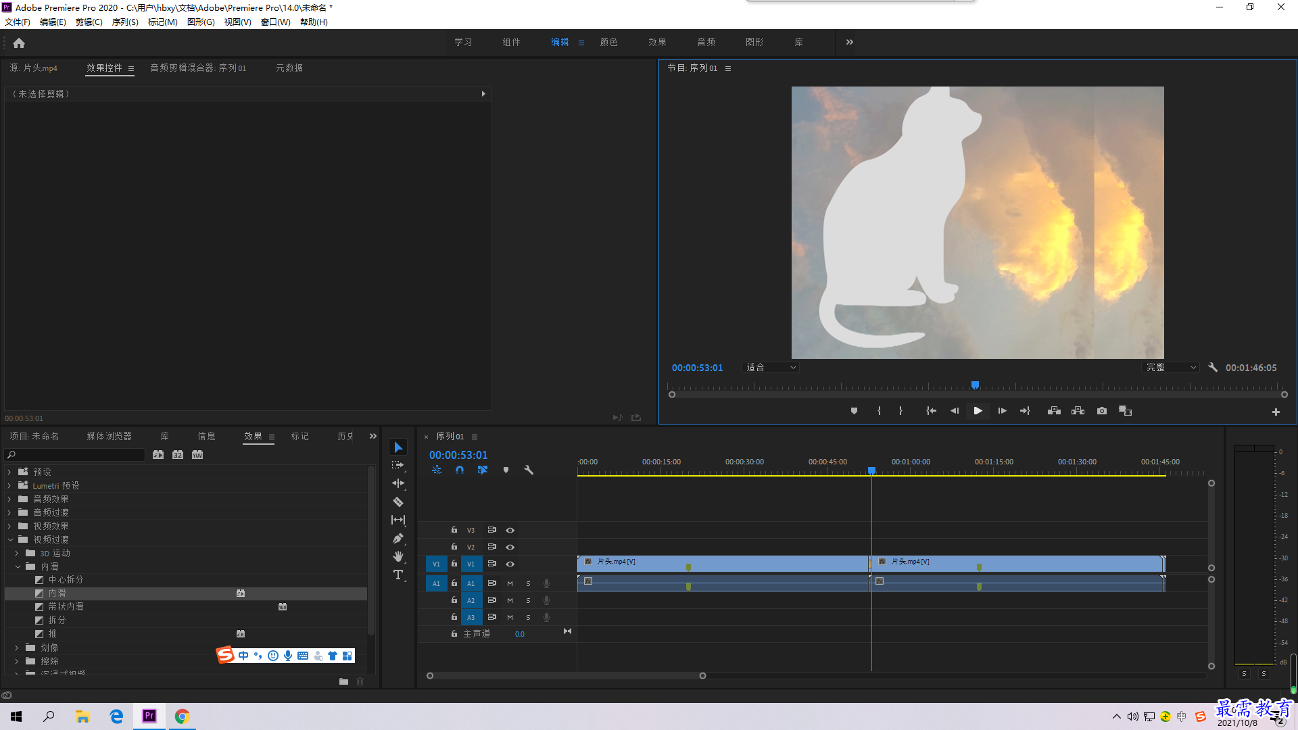The image size is (1298, 730).
Task: Open timeline display settings wrench
Action: pyautogui.click(x=529, y=470)
